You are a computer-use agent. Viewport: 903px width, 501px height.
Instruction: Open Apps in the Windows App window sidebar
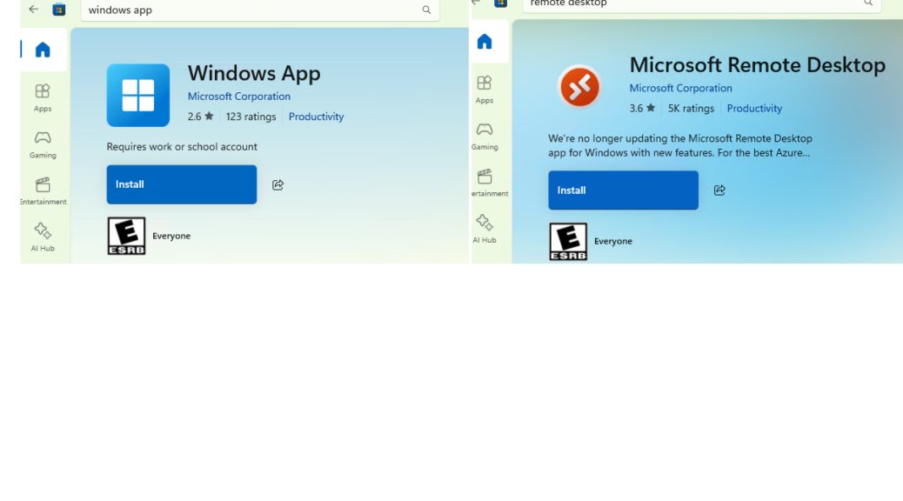point(43,97)
